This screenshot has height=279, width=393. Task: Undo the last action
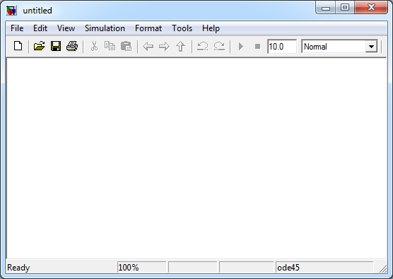click(x=203, y=46)
